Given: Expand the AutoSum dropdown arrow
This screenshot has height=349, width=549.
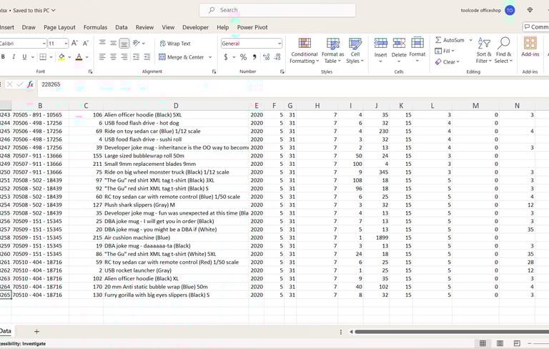Looking at the screenshot, I should (471, 40).
